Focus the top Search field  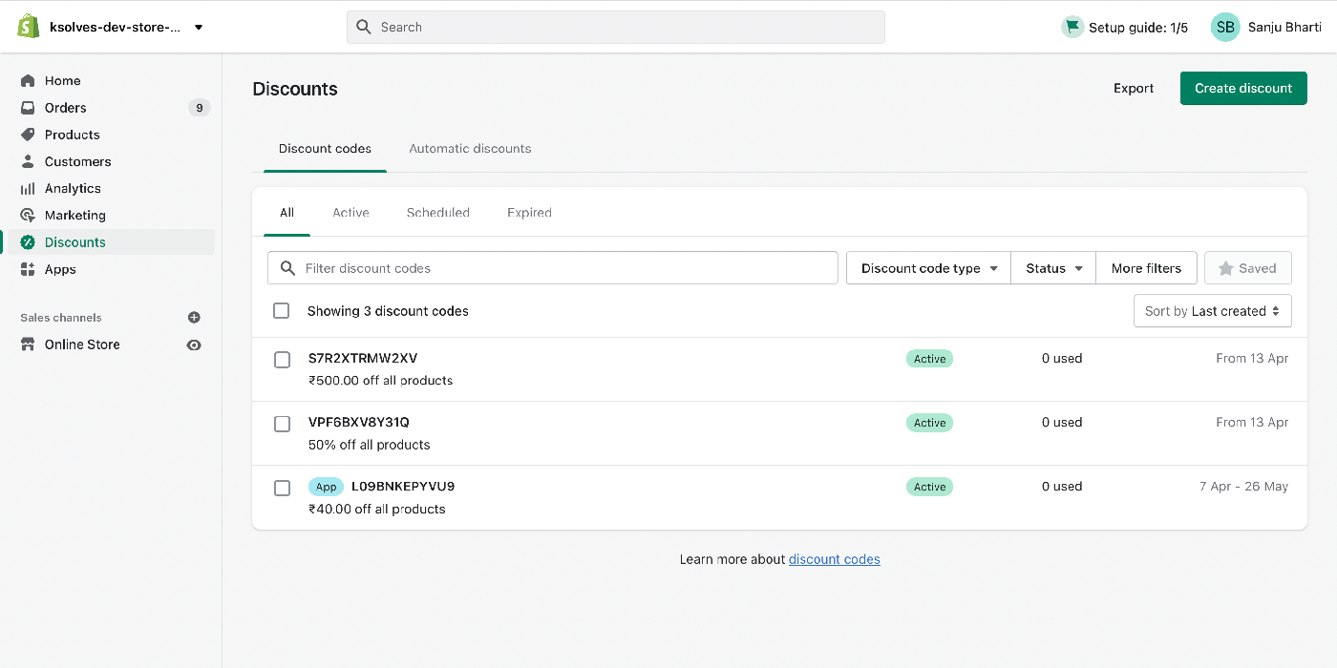coord(616,27)
